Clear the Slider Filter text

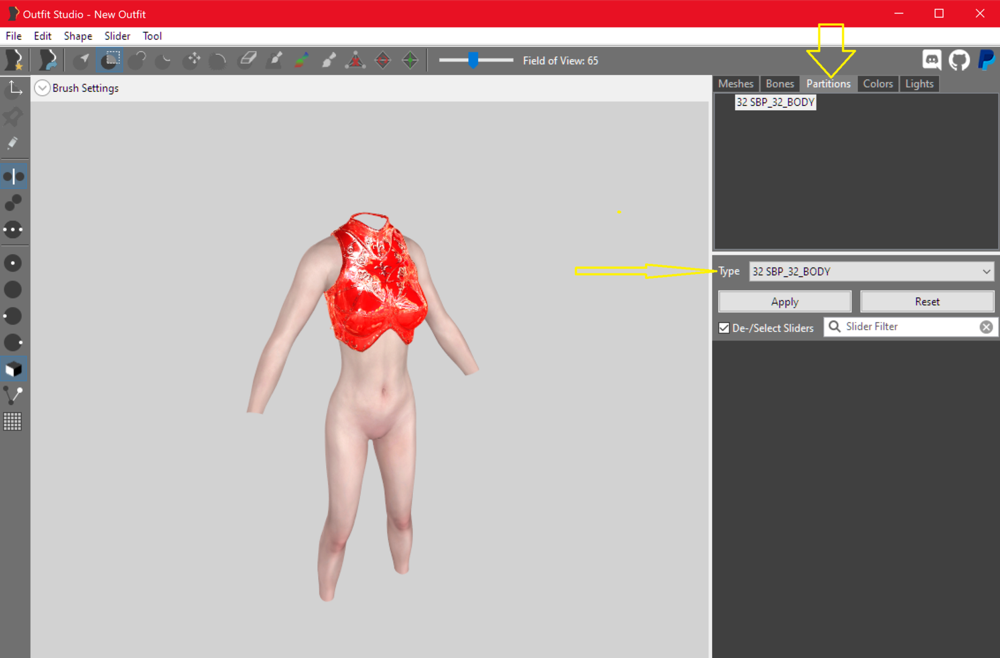(x=986, y=327)
